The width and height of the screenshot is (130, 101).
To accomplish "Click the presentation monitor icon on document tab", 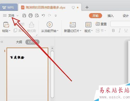I will click(x=73, y=8).
